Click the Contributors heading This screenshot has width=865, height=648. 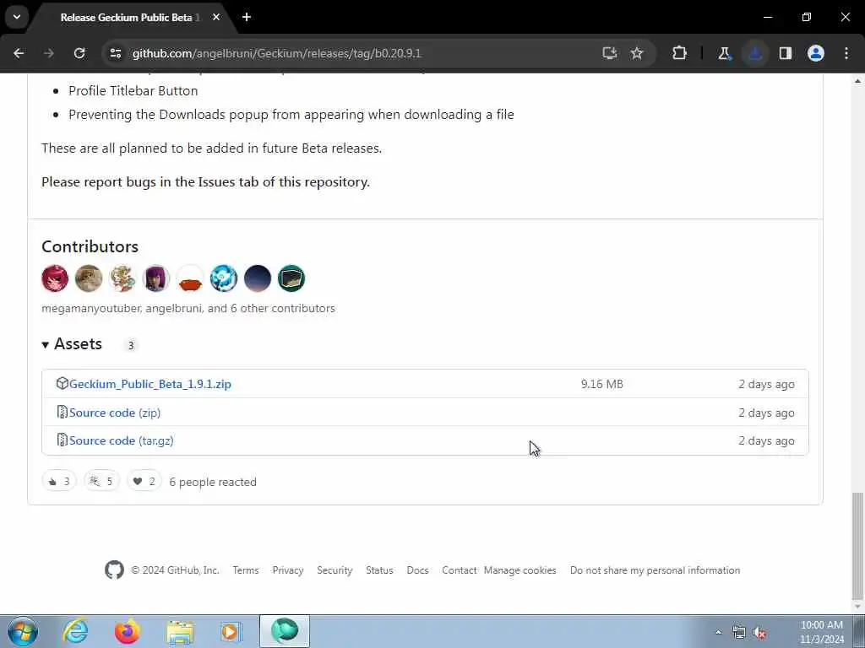pyautogui.click(x=90, y=246)
